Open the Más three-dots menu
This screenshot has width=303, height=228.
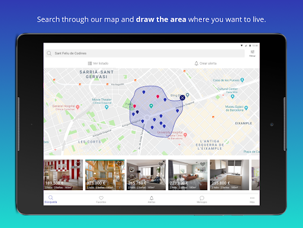(x=252, y=200)
